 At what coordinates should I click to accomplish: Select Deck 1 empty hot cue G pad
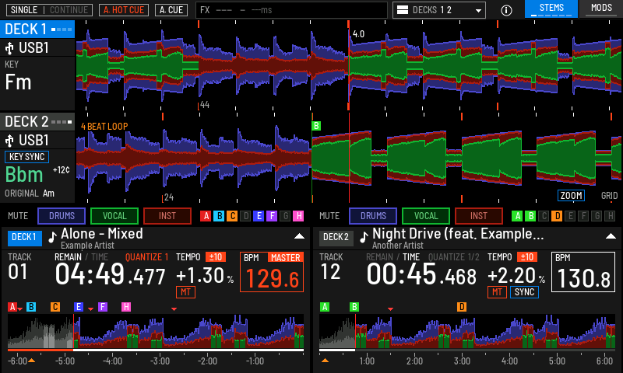click(x=285, y=216)
